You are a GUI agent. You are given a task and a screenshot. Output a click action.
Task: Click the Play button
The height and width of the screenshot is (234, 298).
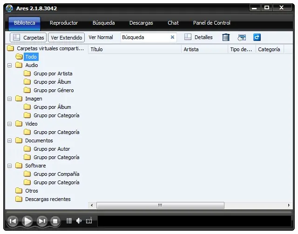27,221
